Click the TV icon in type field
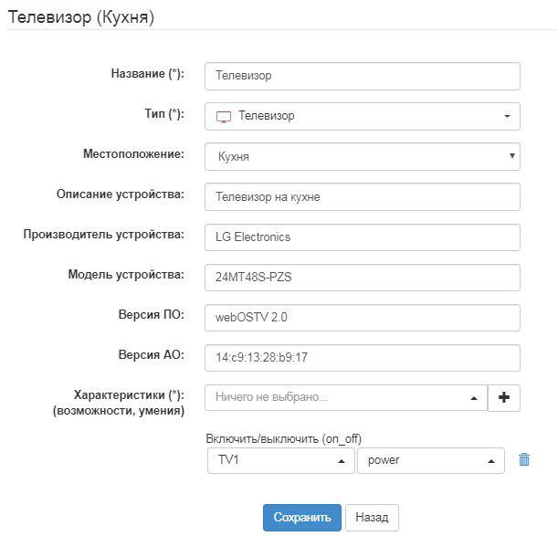The image size is (558, 536). tap(224, 117)
